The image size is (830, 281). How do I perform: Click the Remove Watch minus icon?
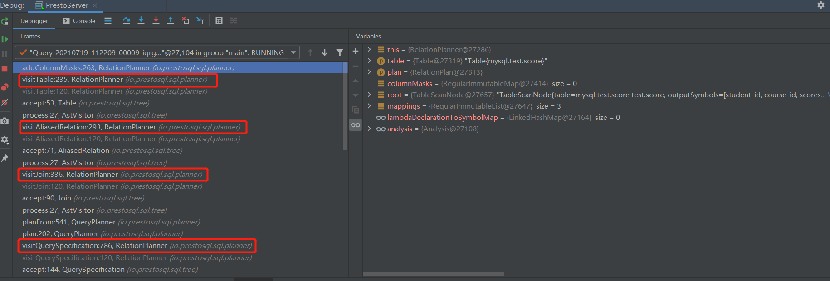point(356,66)
